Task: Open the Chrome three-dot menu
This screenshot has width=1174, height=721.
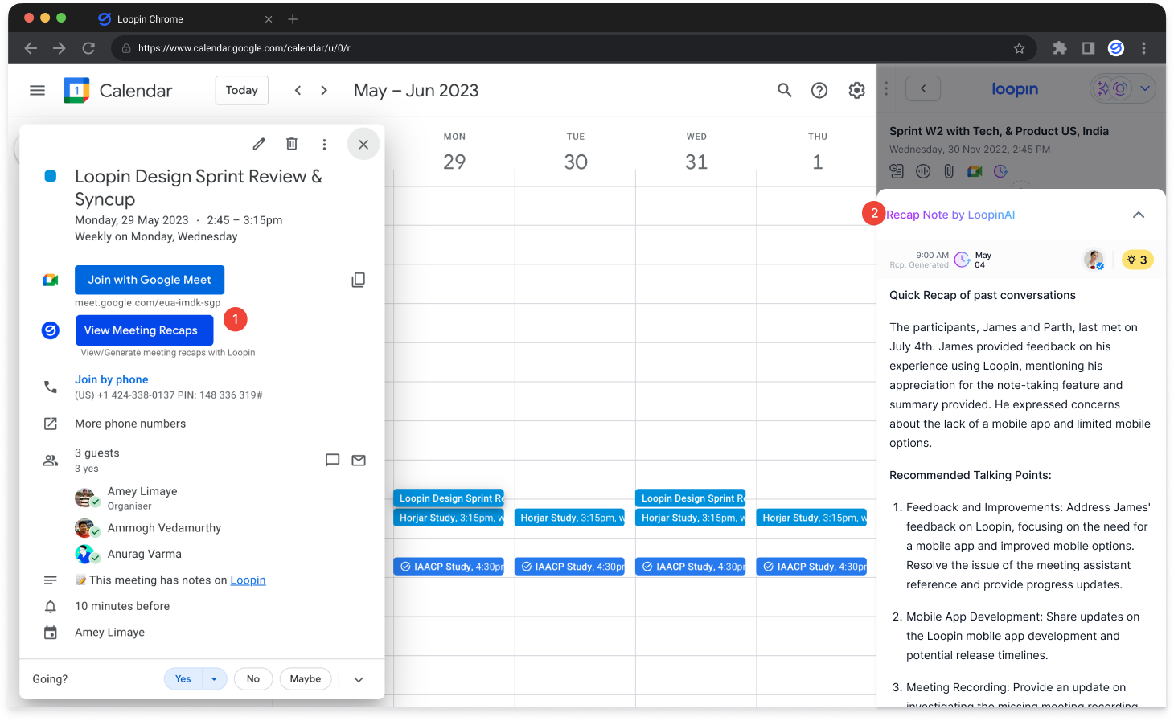Action: point(1143,48)
